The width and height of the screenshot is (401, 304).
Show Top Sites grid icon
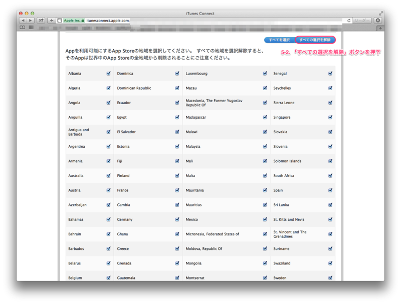[31, 28]
